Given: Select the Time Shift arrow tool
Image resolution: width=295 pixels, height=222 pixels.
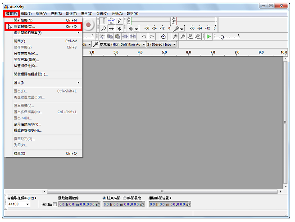Looking at the screenshot, I should (x=111, y=29).
